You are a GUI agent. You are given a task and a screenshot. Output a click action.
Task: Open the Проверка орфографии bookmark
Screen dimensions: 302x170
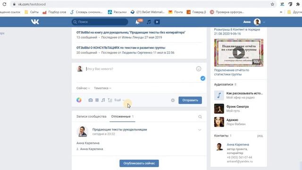click(227, 12)
